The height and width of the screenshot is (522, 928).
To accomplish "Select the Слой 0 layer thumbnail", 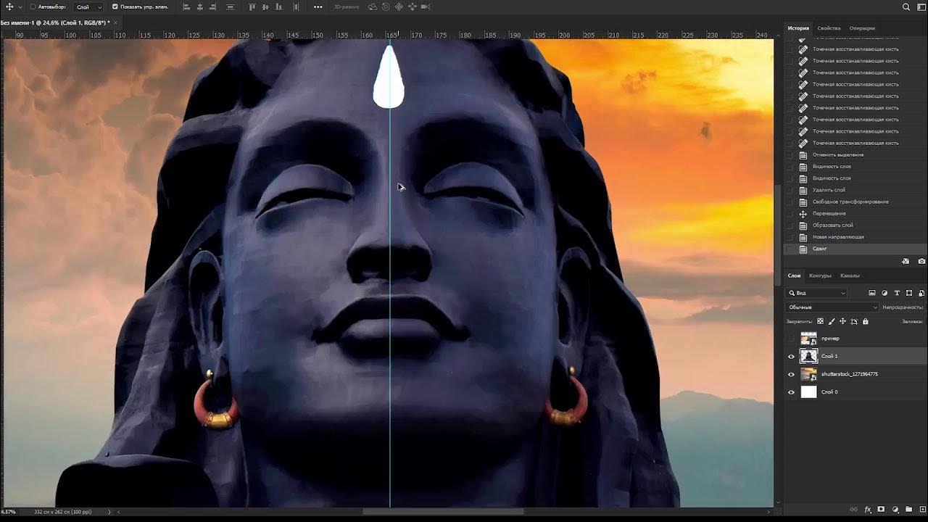I will point(808,392).
